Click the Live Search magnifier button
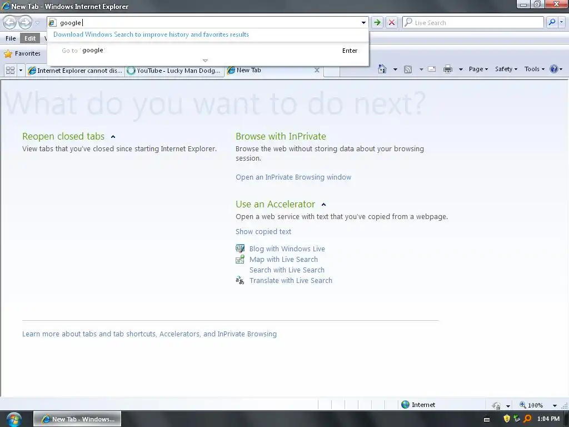This screenshot has width=569, height=427. [x=552, y=22]
